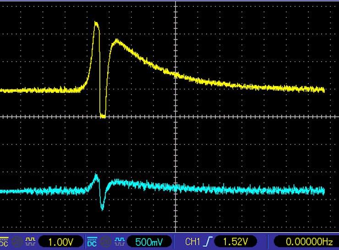Click the cyan channel pulse waveform icon
This screenshot has height=250, width=339.
point(120,242)
